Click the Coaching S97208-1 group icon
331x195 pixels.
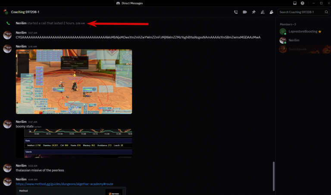pyautogui.click(x=6, y=12)
